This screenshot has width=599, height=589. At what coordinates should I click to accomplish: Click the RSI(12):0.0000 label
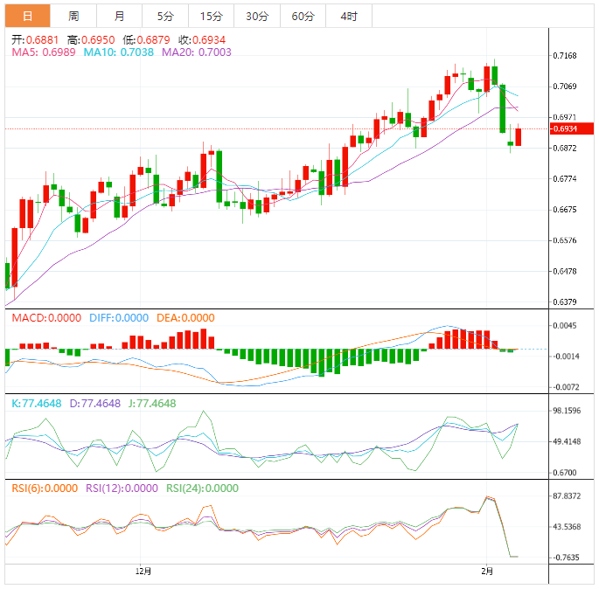pyautogui.click(x=122, y=489)
